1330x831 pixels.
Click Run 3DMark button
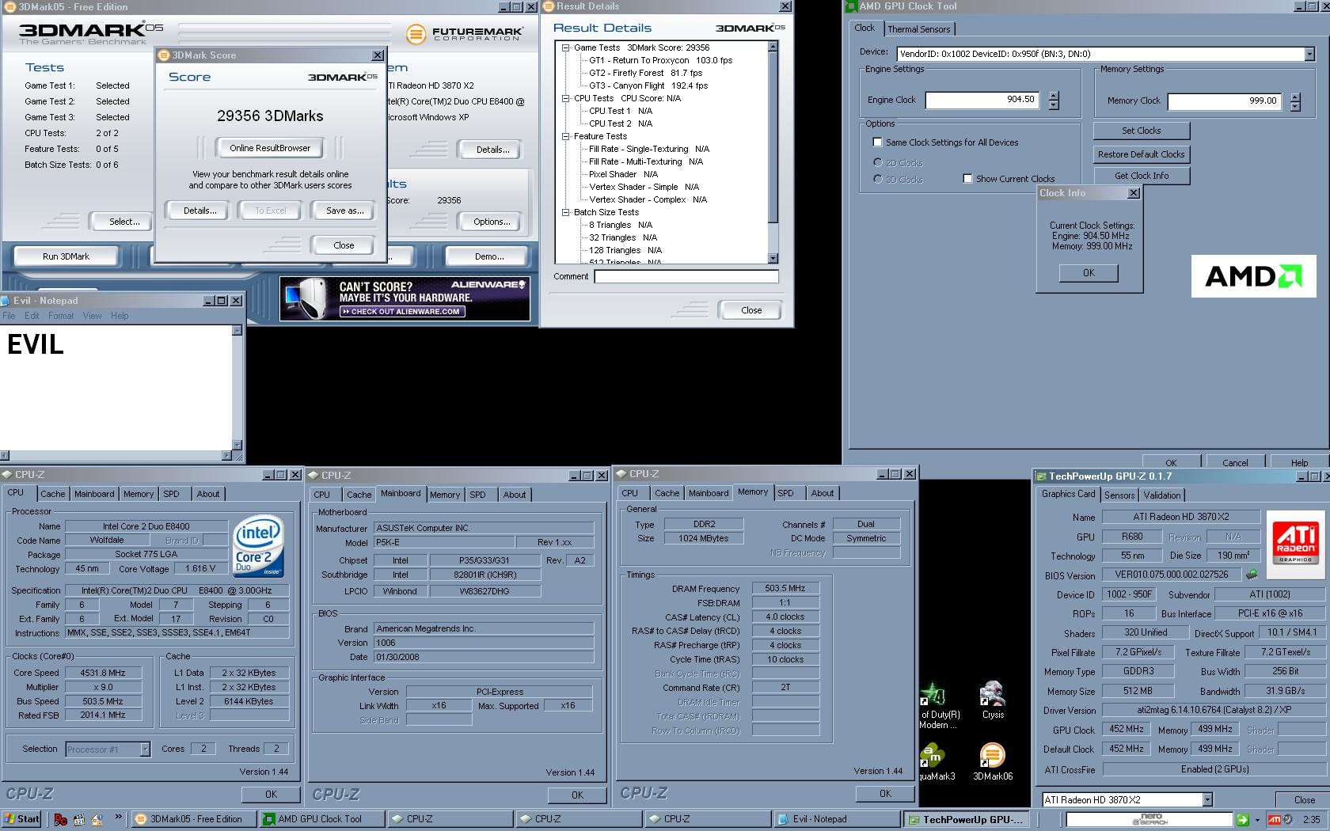pyautogui.click(x=66, y=256)
